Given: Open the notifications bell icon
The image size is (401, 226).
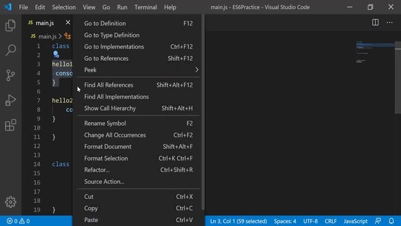Looking at the screenshot, I should click(x=391, y=221).
